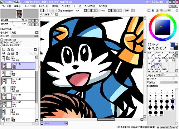Viewport: 179px width, 129px height.
Task: Click the layer list vertical scrollbar
Action: coord(37,87)
